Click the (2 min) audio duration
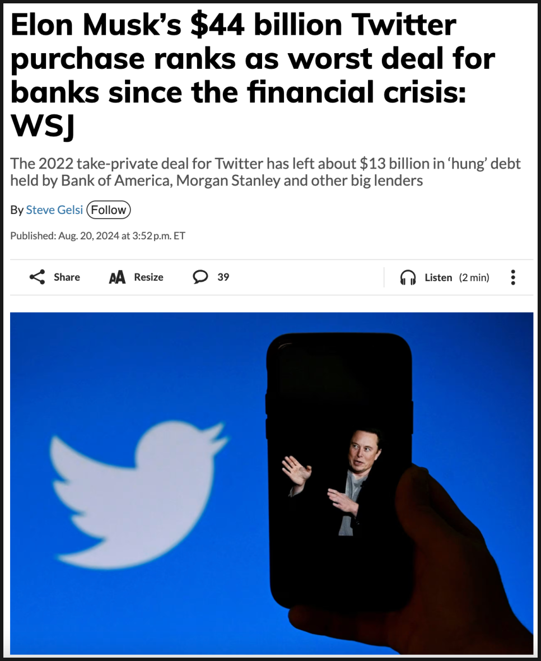The image size is (541, 661). [474, 277]
